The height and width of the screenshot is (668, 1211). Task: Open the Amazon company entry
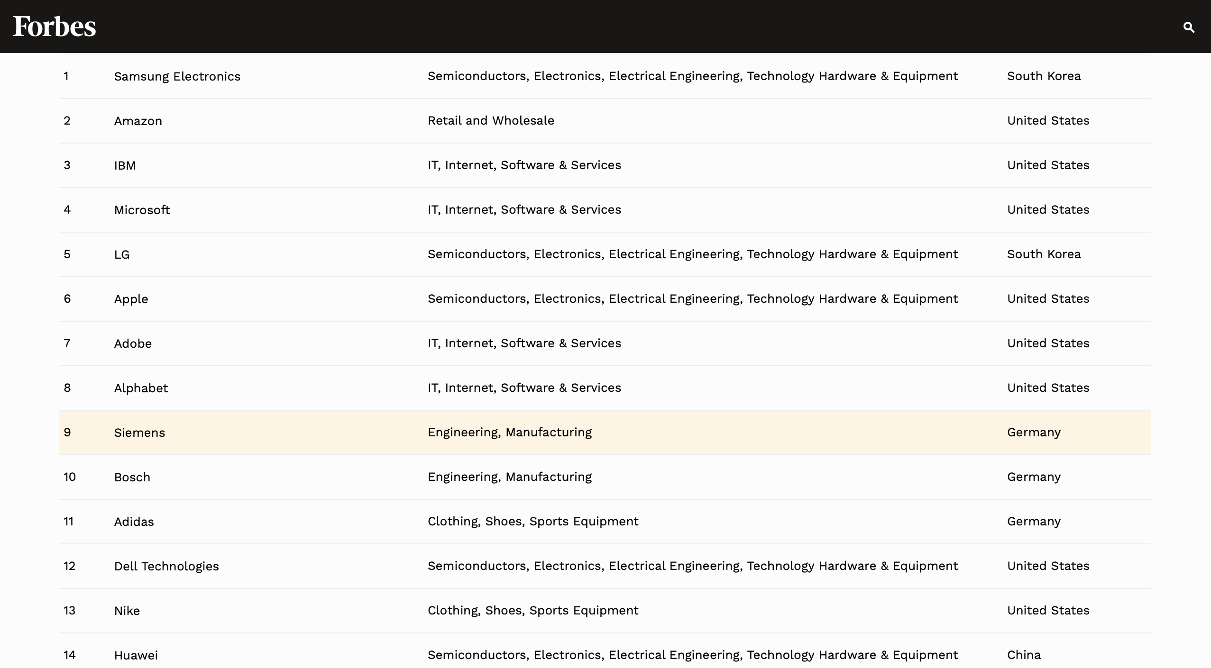pyautogui.click(x=138, y=121)
